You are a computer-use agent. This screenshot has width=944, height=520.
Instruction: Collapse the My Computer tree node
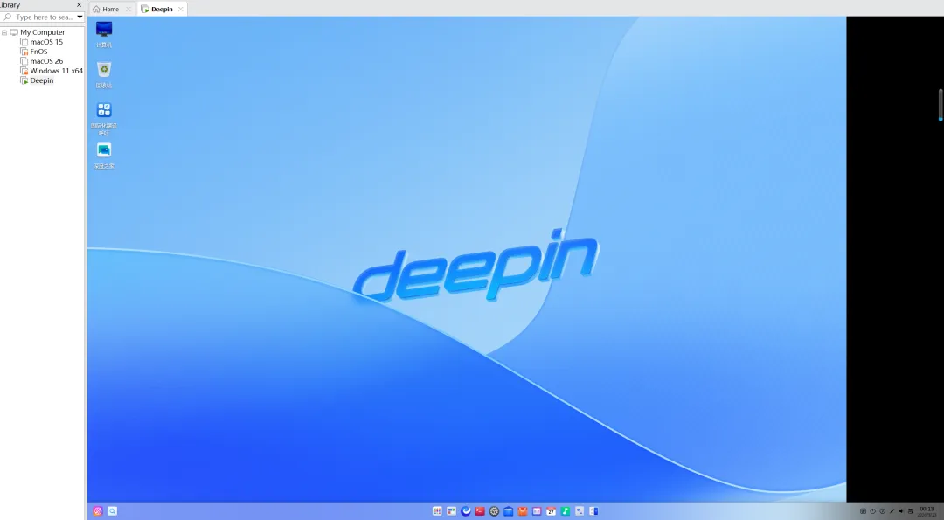(4, 32)
